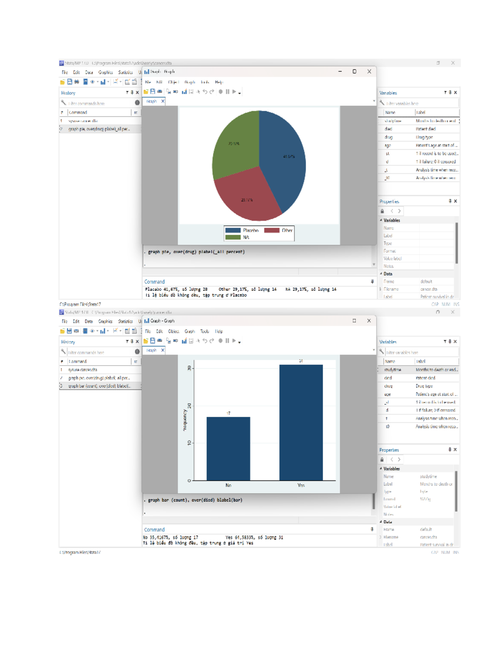The image size is (499, 646).
Task: Expand Filename row in Properties, pie chart window
Action: [380, 289]
